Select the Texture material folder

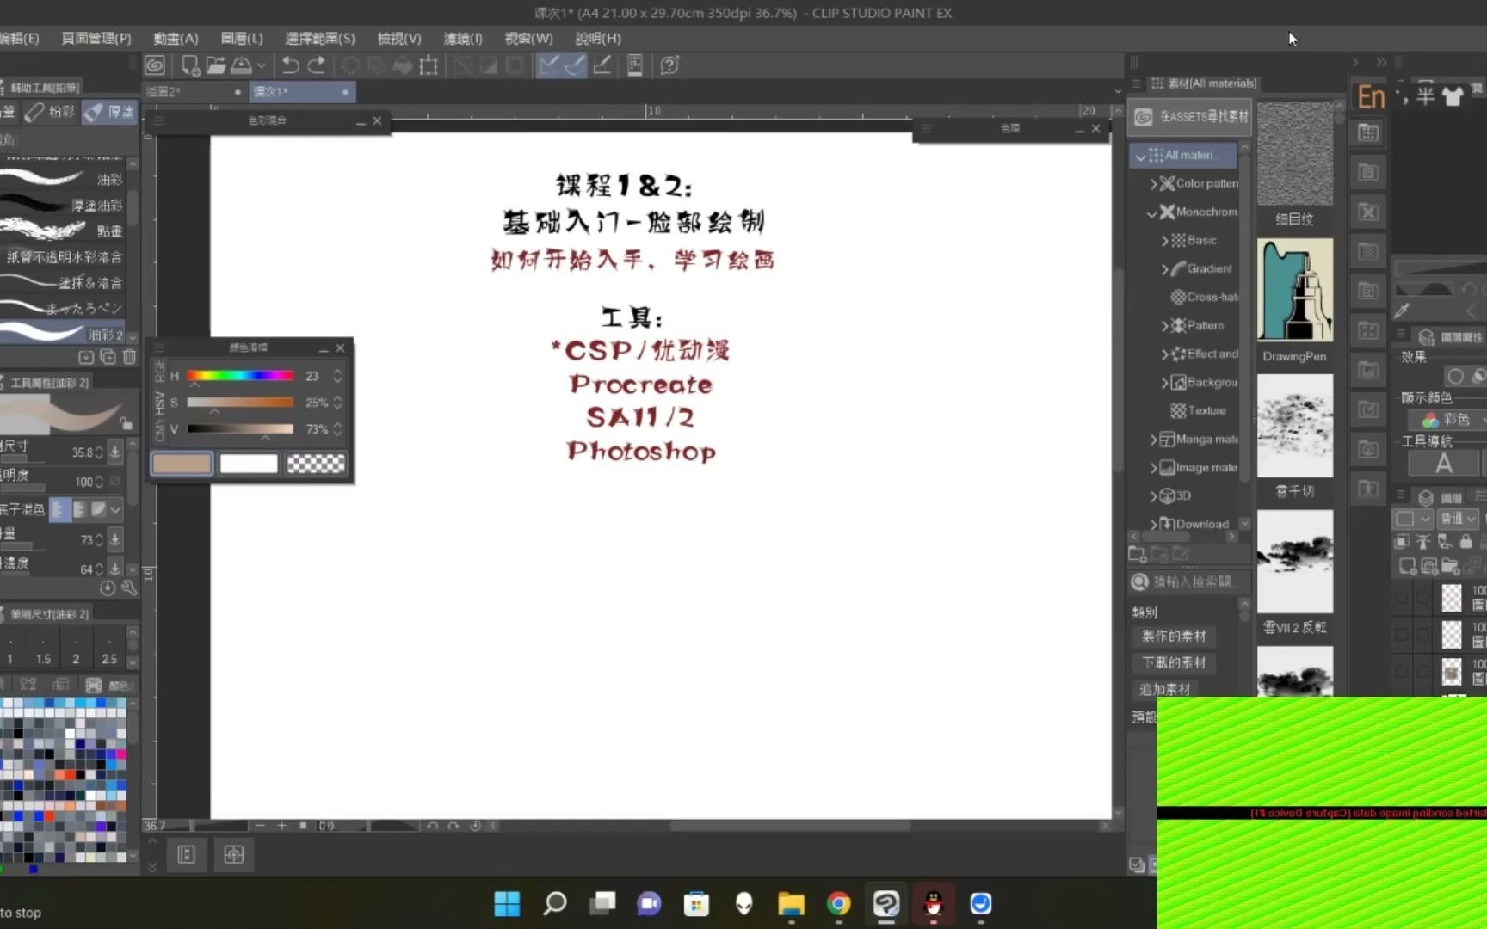pyautogui.click(x=1199, y=411)
